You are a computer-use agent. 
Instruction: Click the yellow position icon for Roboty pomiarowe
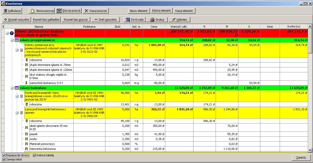22,50
